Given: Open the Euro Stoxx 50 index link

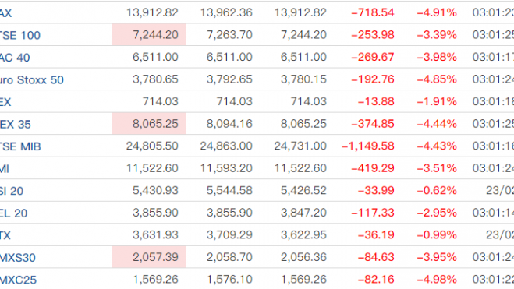Looking at the screenshot, I should [x=32, y=79].
